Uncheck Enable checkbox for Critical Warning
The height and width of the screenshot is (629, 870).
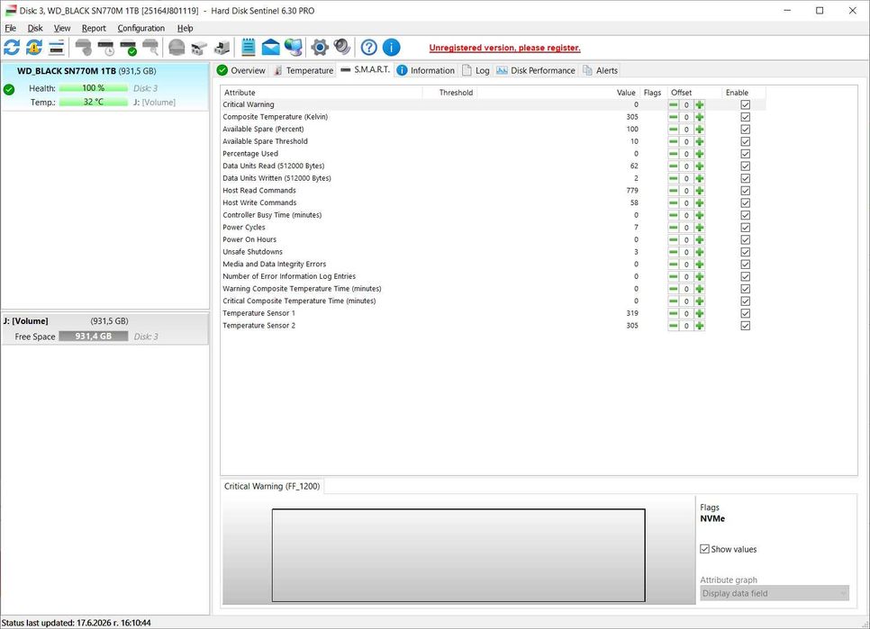coord(745,104)
